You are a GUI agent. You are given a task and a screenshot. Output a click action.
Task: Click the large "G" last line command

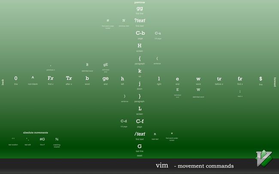click(x=139, y=147)
